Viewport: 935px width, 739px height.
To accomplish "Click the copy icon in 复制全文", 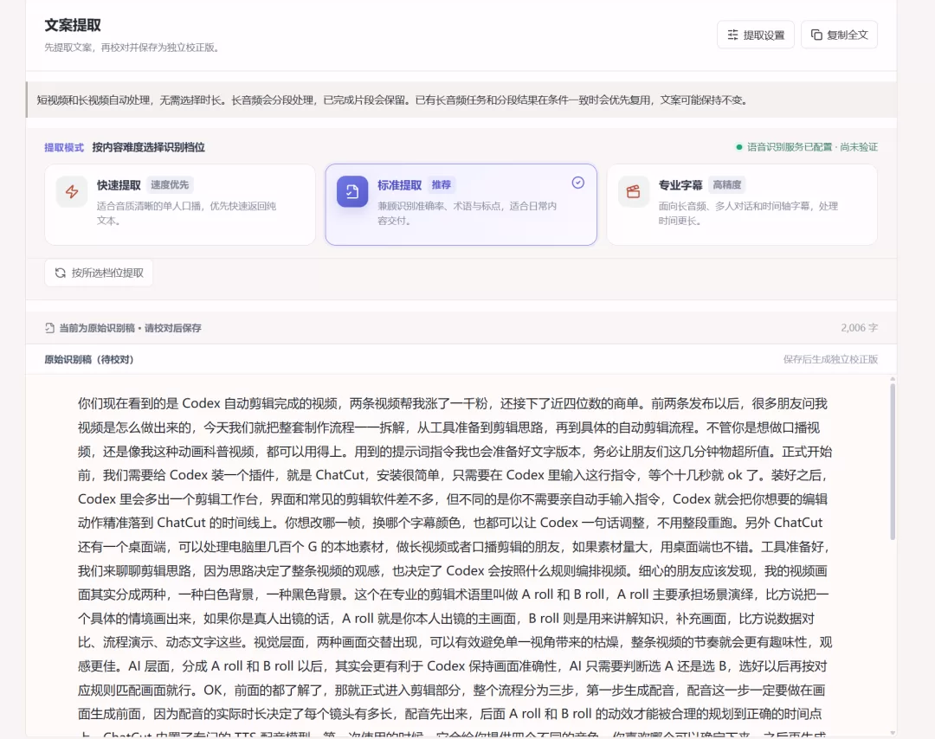I will point(816,35).
